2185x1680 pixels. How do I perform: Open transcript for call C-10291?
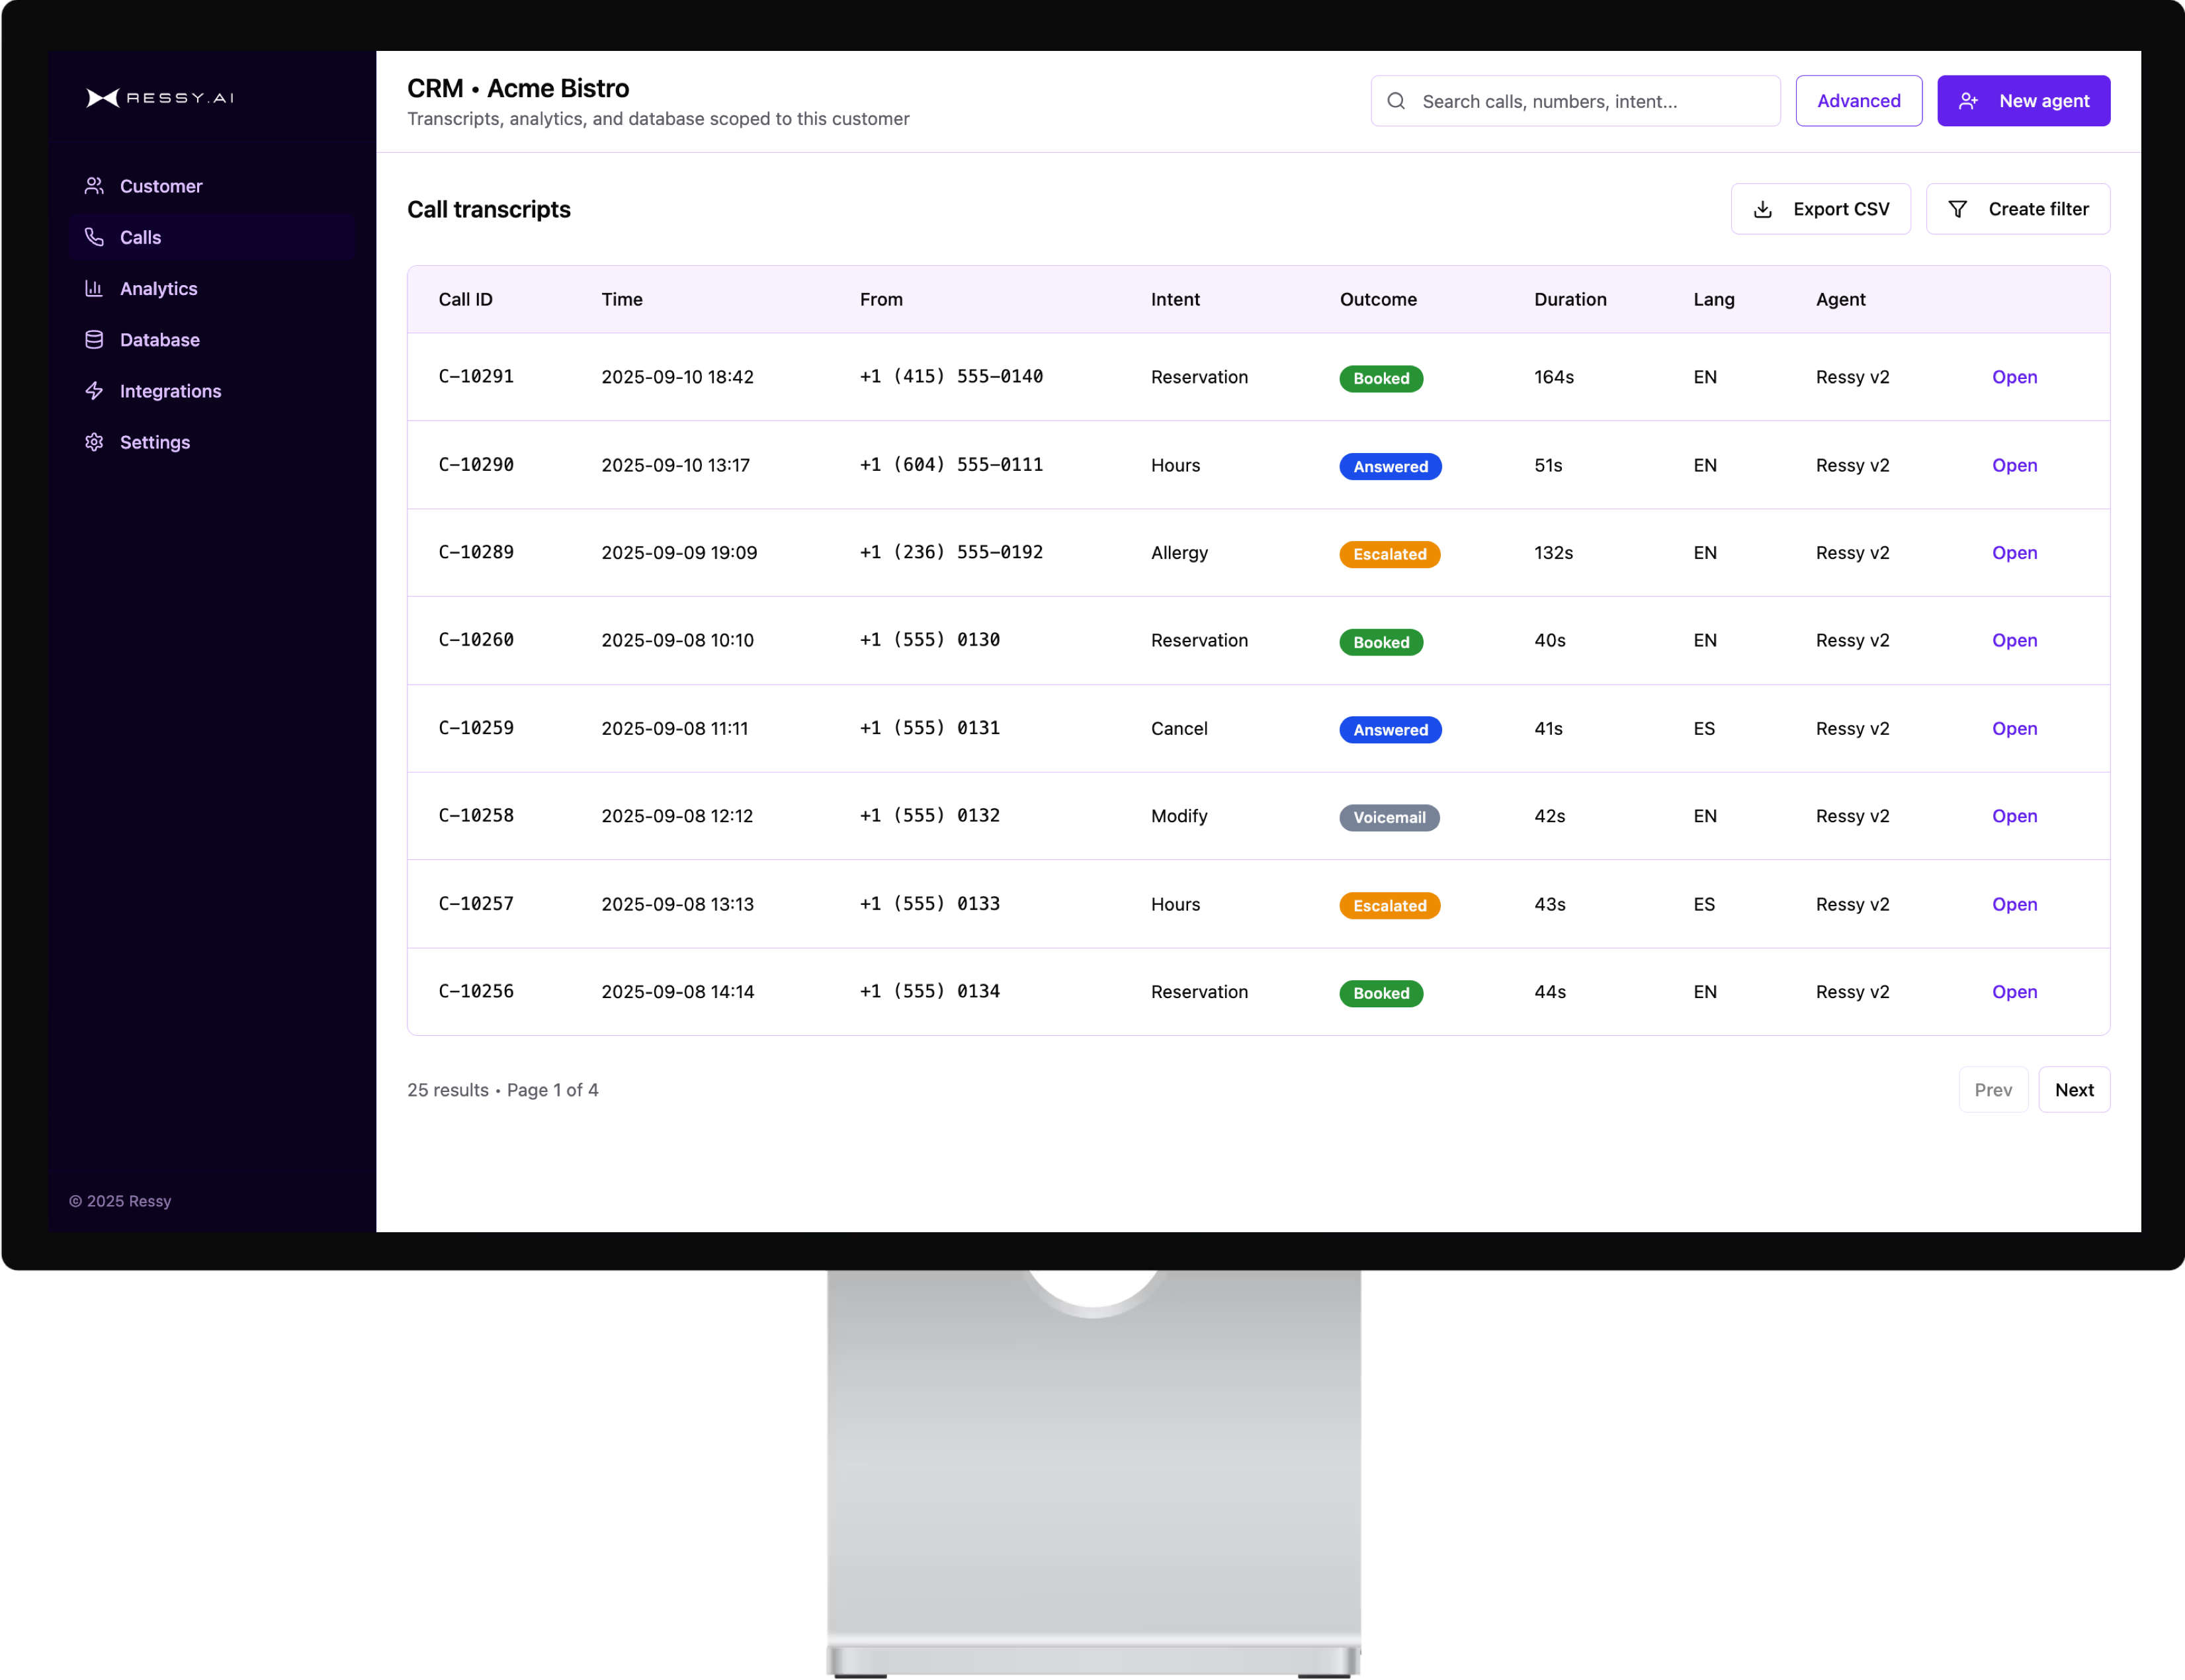2013,377
